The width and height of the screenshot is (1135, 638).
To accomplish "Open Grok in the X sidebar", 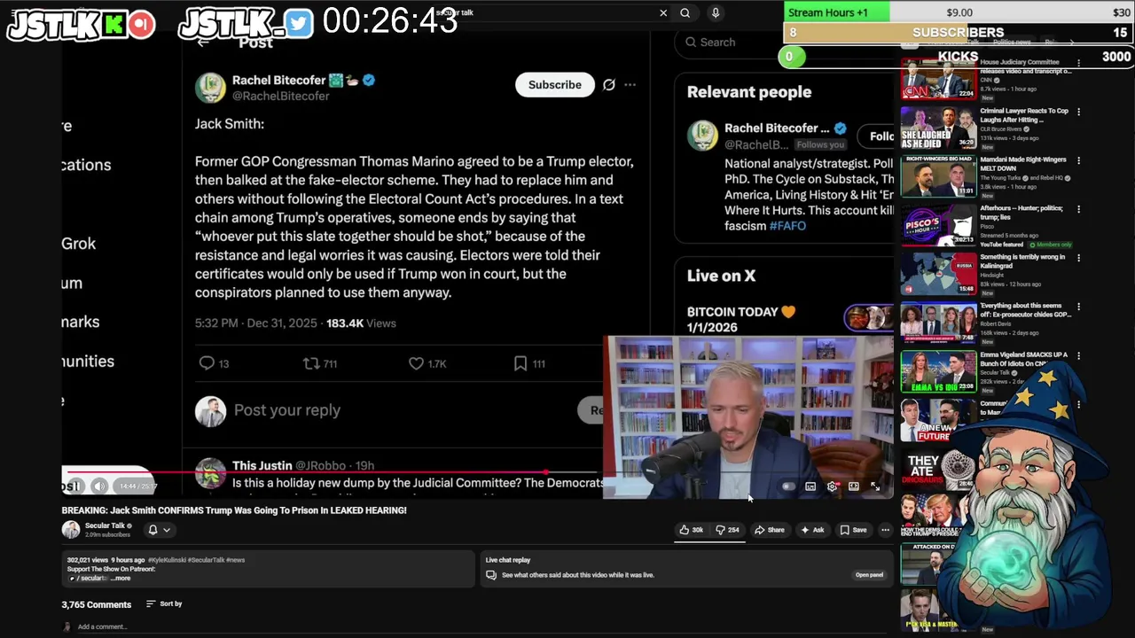I will coord(78,244).
